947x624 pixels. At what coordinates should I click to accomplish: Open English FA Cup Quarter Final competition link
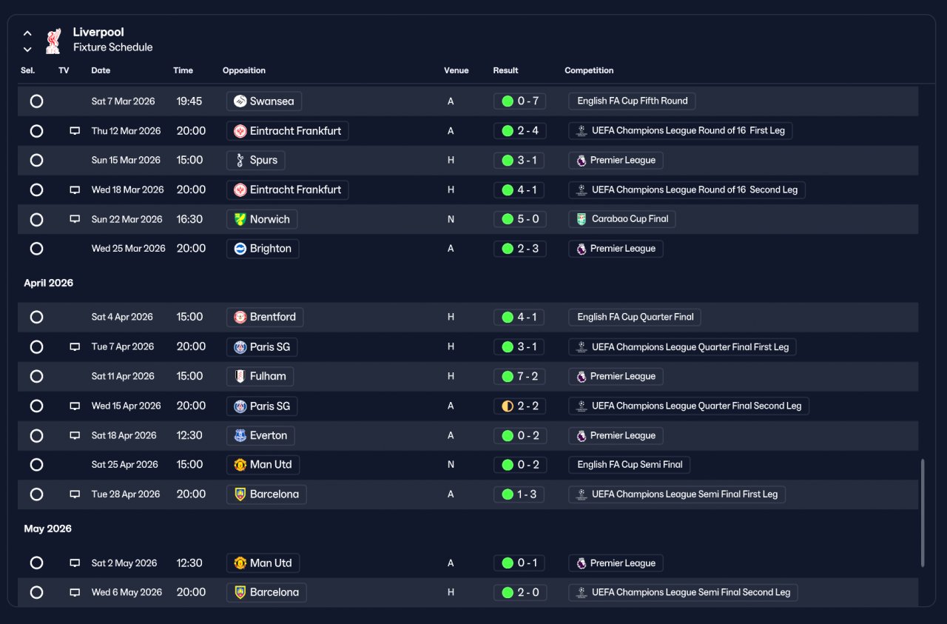[x=635, y=317]
